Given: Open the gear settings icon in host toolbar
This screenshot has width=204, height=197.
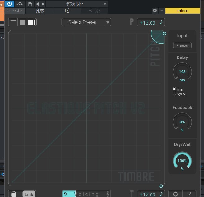Looking at the screenshot, I should tap(155, 11).
